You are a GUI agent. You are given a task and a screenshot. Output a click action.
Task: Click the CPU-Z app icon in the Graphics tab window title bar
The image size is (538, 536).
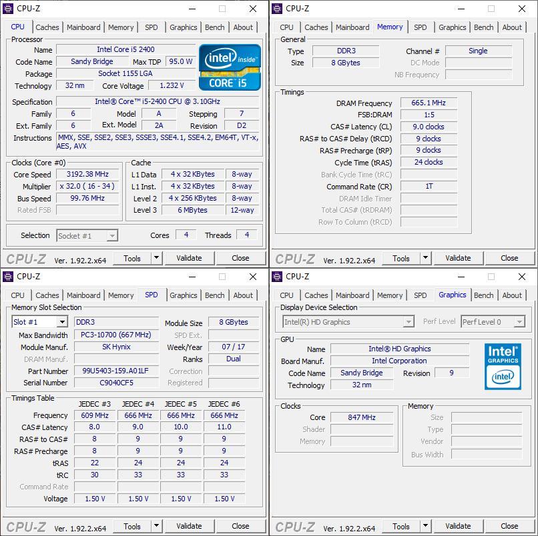coord(277,276)
